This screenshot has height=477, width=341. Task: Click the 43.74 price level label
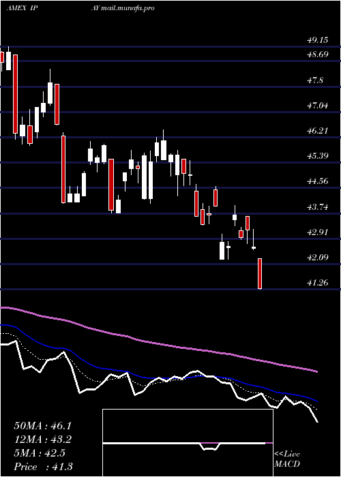[x=317, y=207]
